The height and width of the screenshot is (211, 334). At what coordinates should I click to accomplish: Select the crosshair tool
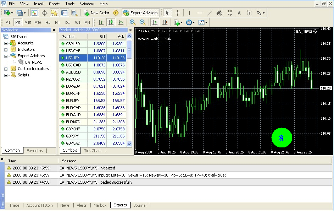[x=177, y=13]
